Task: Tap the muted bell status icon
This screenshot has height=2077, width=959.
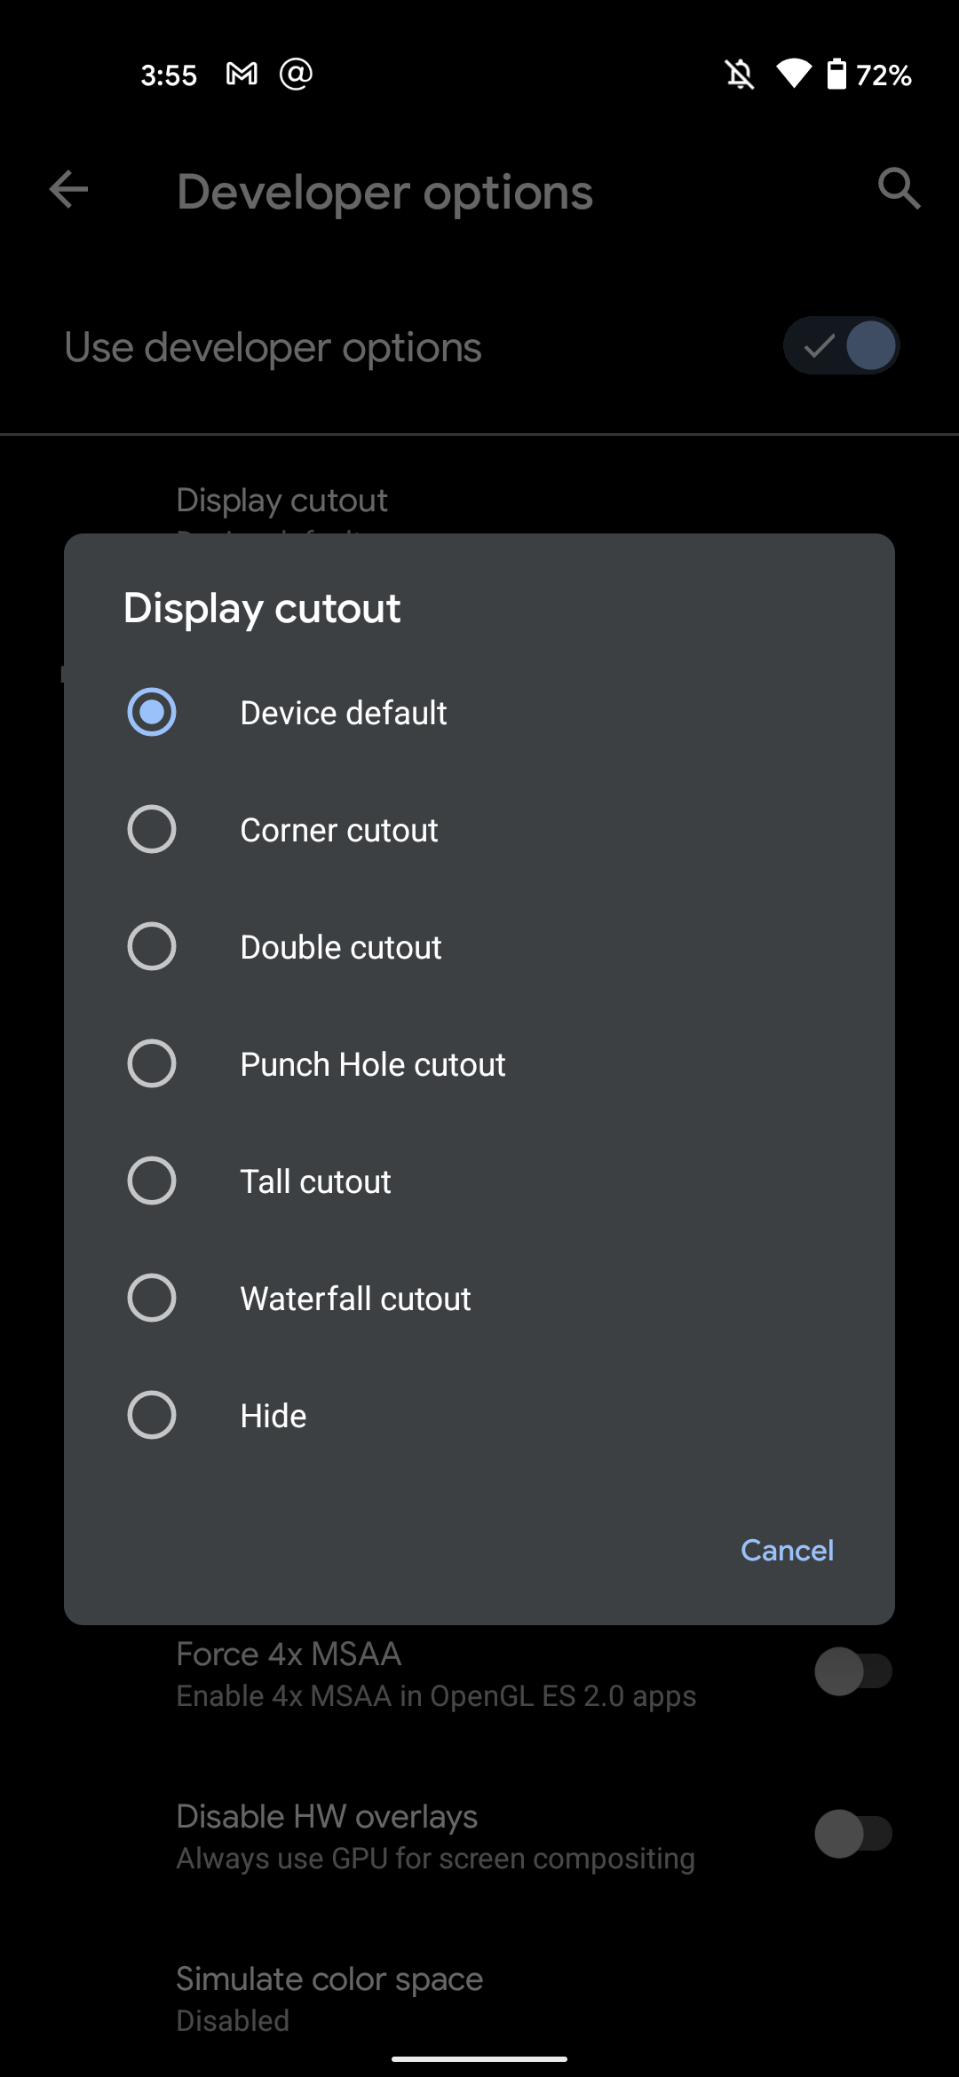Action: click(740, 75)
